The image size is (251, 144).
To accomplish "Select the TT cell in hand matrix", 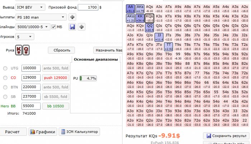I will (x=169, y=46).
